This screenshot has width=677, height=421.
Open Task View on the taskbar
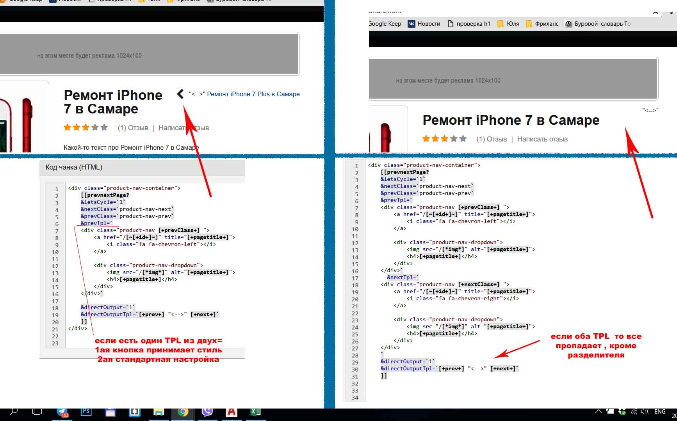pos(37,412)
